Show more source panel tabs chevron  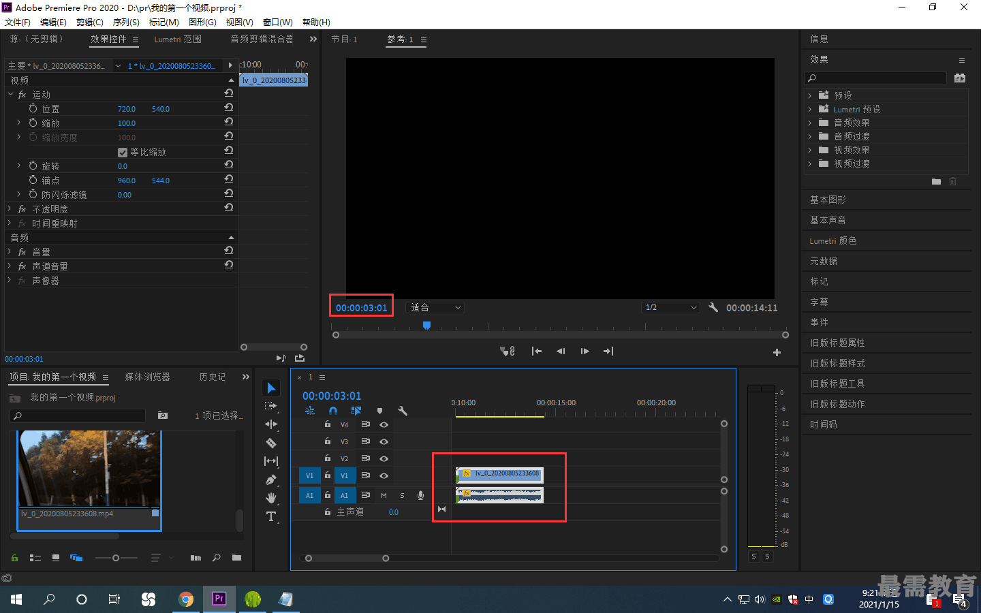[313, 39]
